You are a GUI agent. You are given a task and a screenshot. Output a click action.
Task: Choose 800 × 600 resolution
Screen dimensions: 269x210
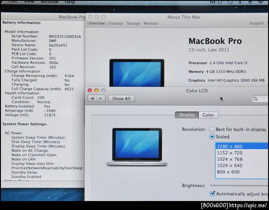point(242,172)
